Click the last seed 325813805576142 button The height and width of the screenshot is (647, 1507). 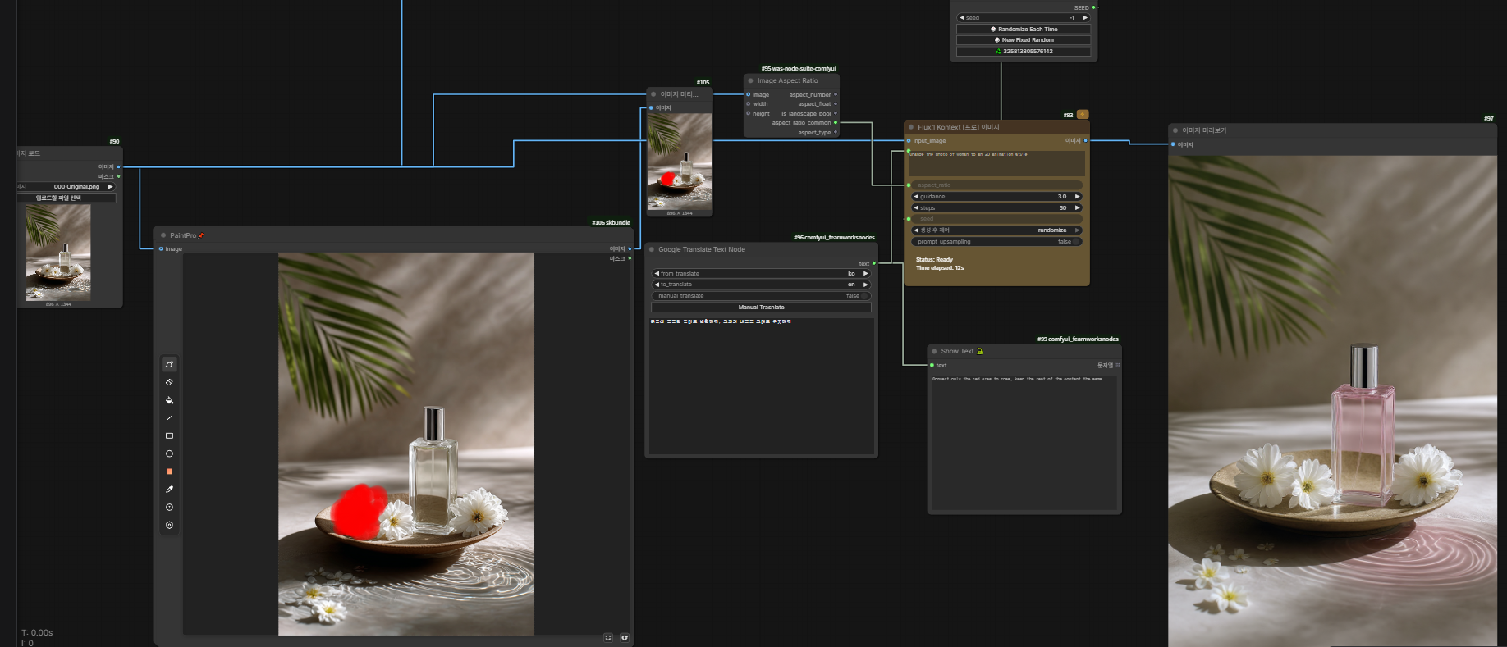point(1024,51)
